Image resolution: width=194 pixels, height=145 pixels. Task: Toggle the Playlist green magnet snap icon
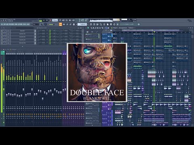click(88, 28)
